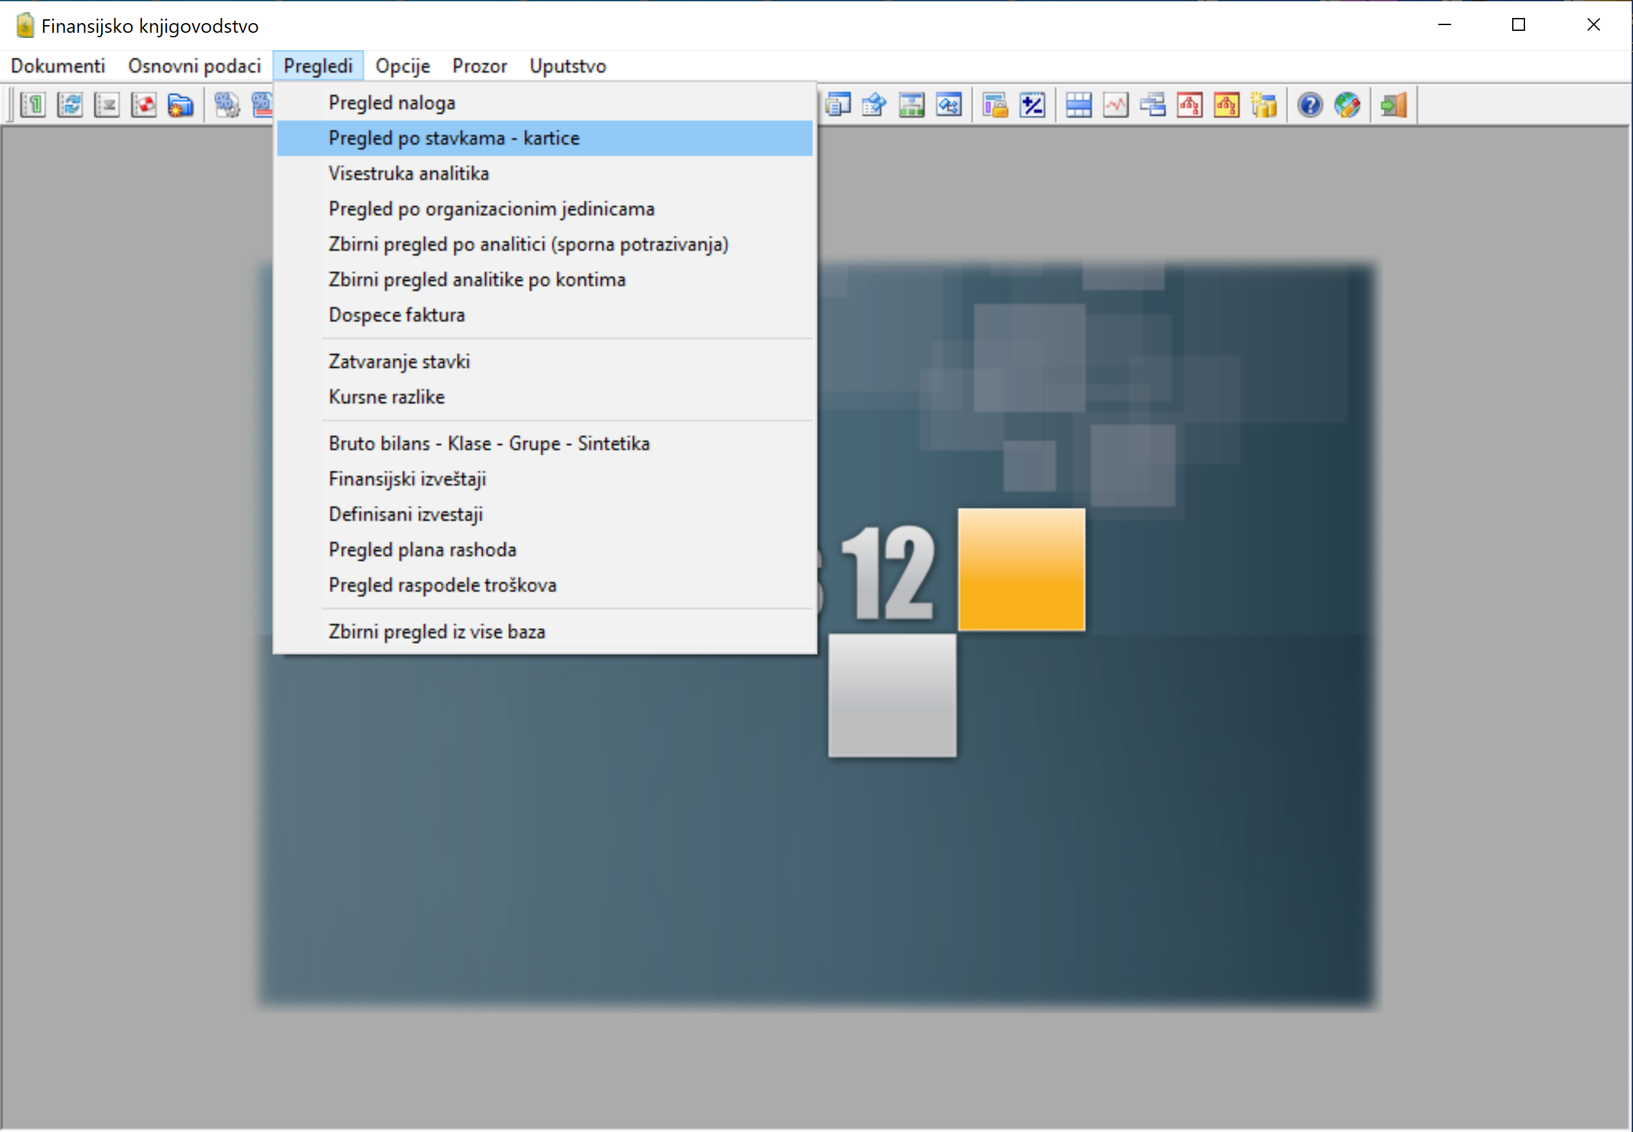The width and height of the screenshot is (1633, 1132).
Task: Click the globe with pencil toolbar icon
Action: (x=1347, y=105)
